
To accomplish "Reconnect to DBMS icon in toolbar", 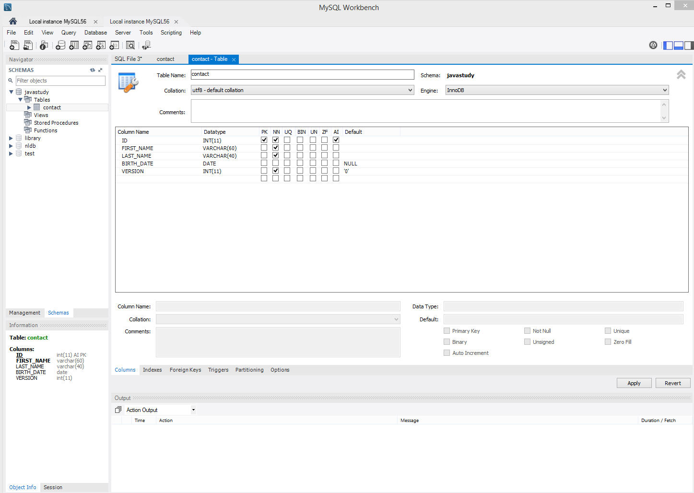I will [146, 45].
